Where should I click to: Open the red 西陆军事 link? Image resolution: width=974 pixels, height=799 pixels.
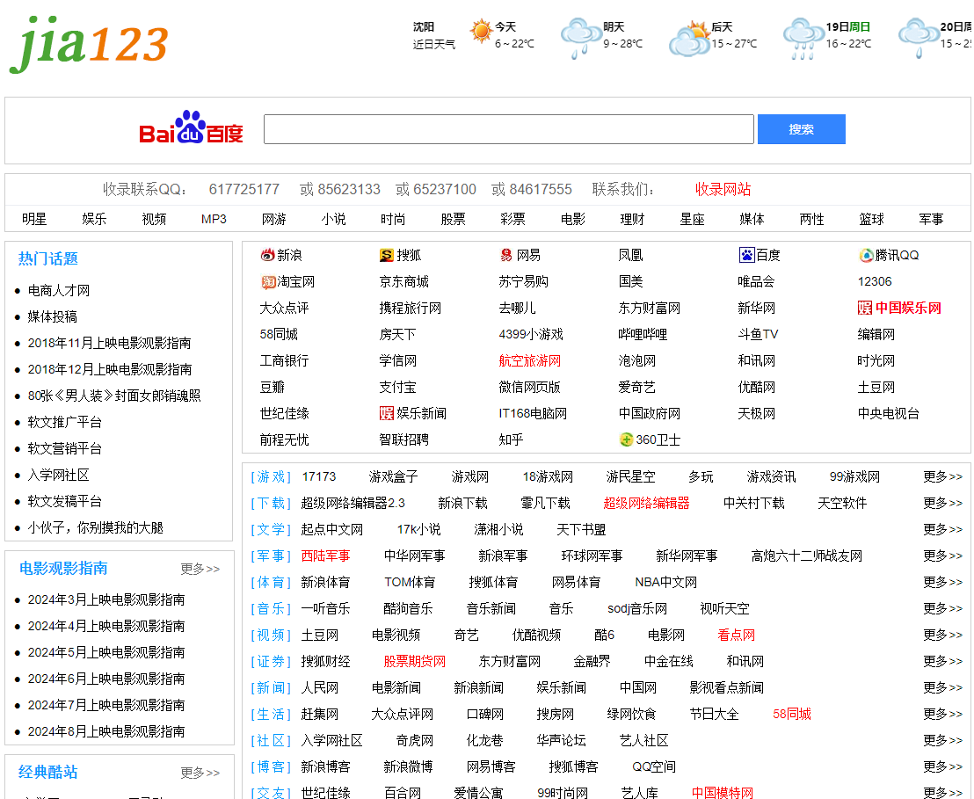point(326,556)
